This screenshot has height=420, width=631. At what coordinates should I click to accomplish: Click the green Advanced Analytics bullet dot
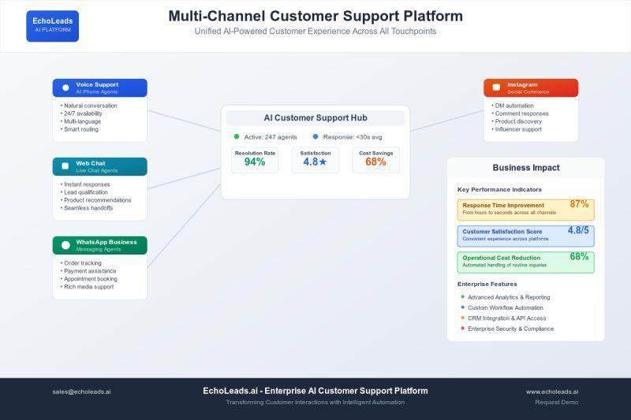click(462, 297)
